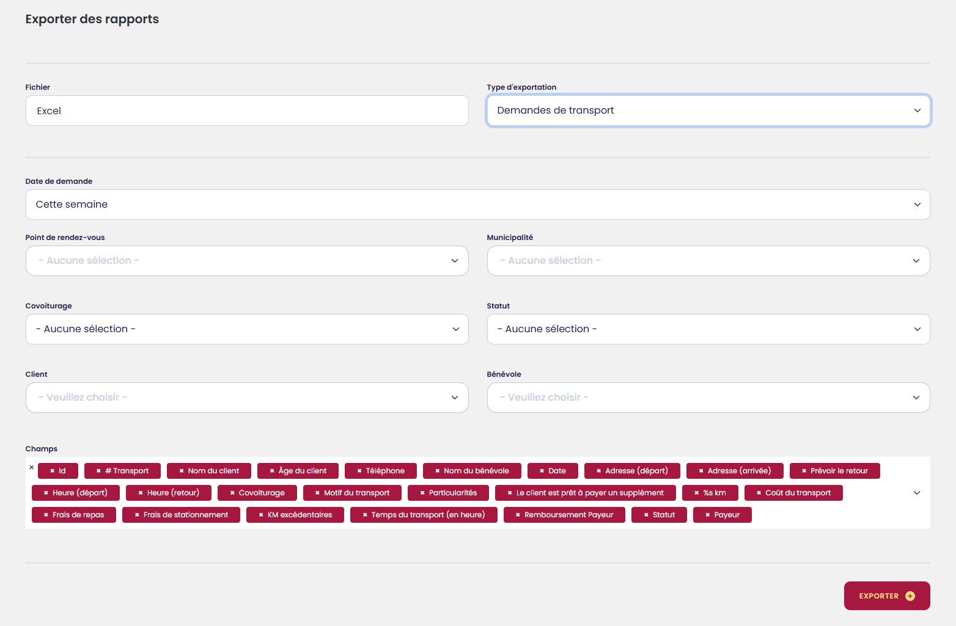
Task: Remove the Covoiturage field tag
Action: point(232,493)
